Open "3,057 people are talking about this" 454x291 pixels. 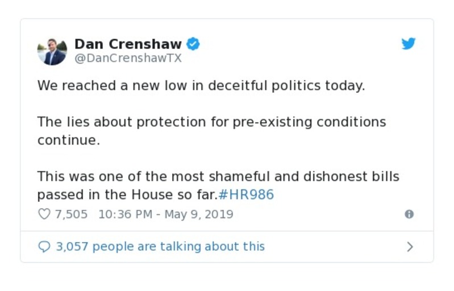click(160, 247)
